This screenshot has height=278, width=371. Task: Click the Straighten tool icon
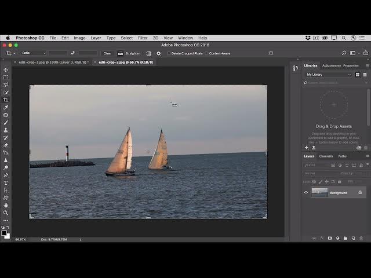[121, 53]
